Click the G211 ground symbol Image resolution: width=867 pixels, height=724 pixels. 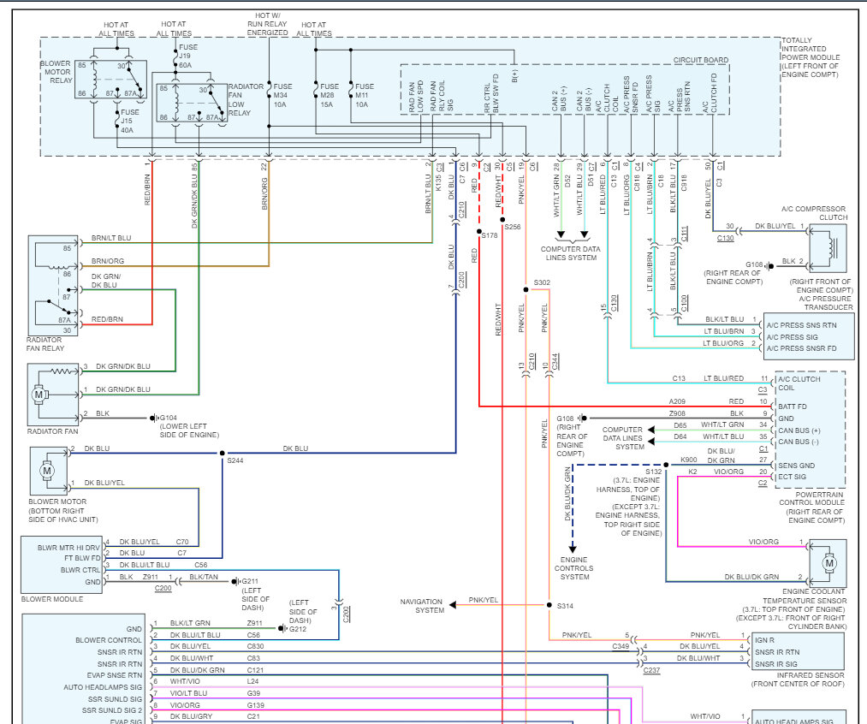point(235,581)
